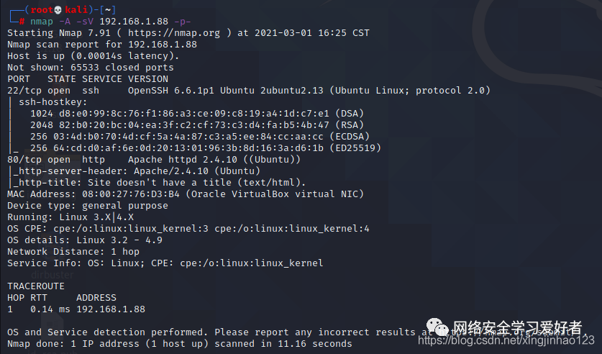Viewport: 602px width, 354px height.
Task: Click the target IP 192.168.1.88 in the command
Action: pos(134,22)
